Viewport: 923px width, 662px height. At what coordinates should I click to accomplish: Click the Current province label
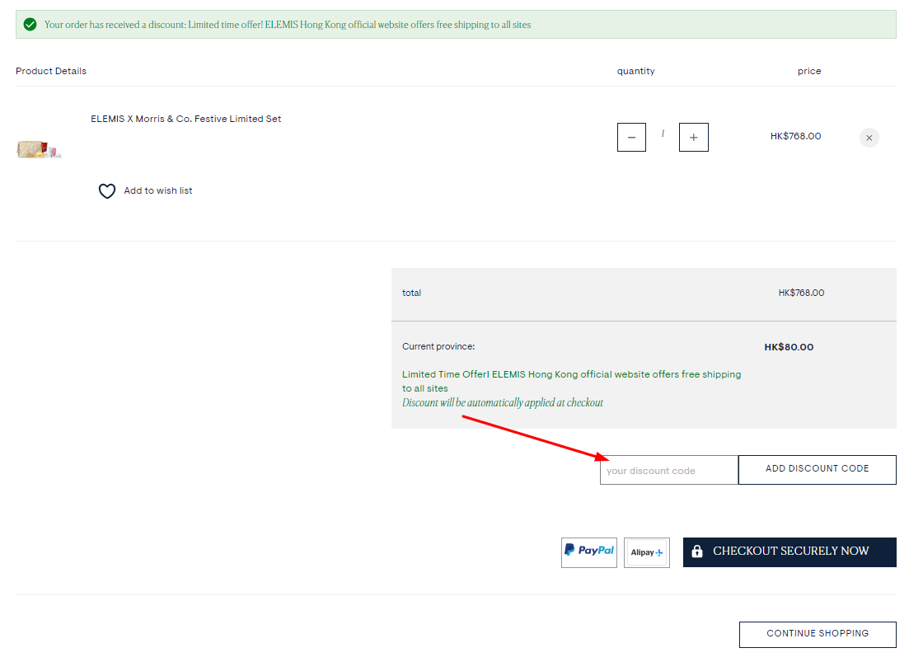pos(438,346)
